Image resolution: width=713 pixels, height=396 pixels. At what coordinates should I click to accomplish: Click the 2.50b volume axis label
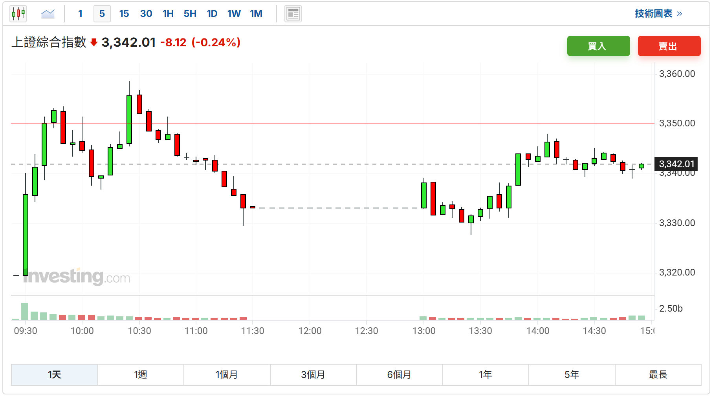(x=671, y=308)
